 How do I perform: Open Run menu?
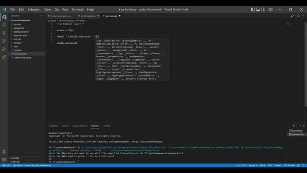pyautogui.click(x=65, y=10)
